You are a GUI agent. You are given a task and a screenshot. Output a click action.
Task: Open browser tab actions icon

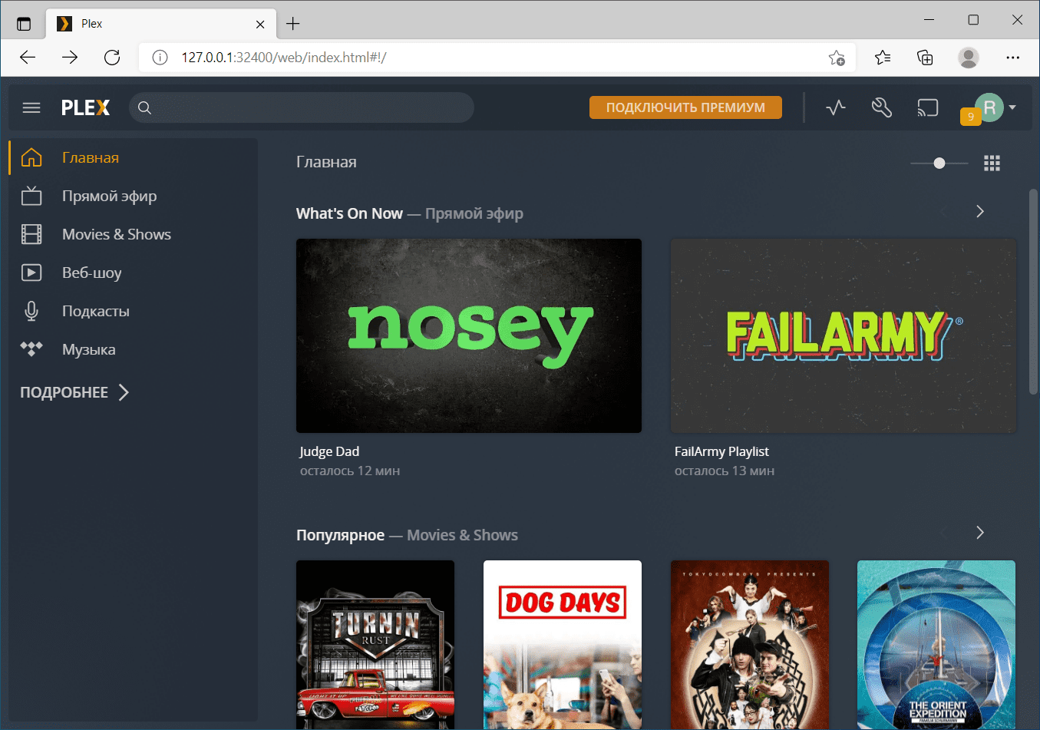(x=24, y=24)
